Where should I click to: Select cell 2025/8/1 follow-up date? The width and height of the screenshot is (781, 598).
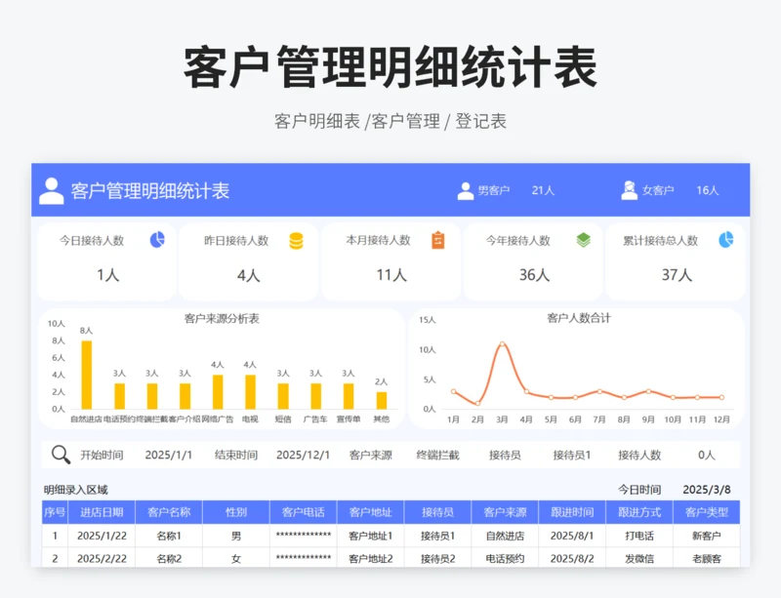[x=572, y=536]
